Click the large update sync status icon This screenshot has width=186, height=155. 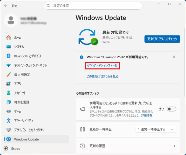(x=88, y=37)
